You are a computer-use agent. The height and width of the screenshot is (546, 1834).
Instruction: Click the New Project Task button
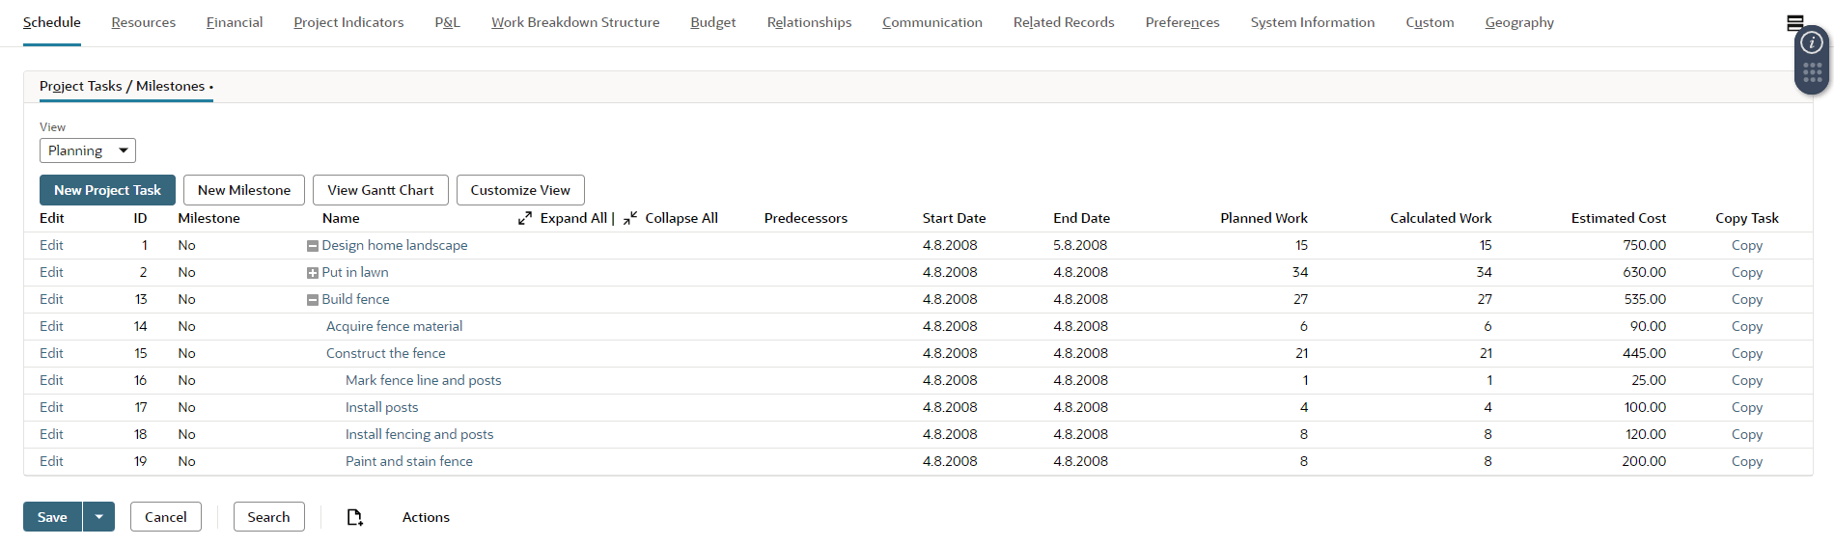coord(107,190)
